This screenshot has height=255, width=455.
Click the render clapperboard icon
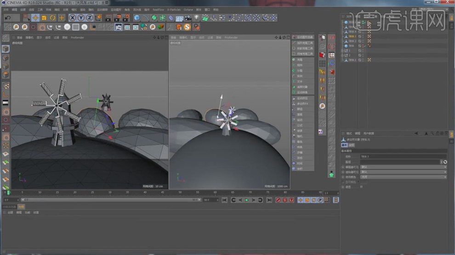(108, 18)
